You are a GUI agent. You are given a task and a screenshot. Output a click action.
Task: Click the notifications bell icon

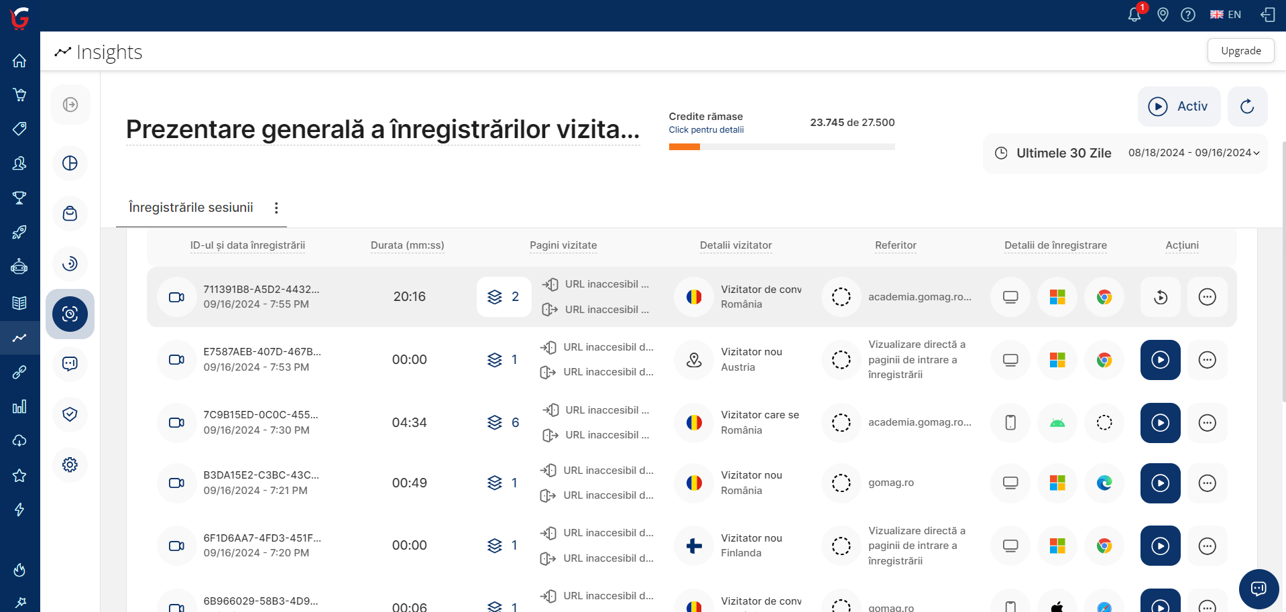pos(1134,15)
